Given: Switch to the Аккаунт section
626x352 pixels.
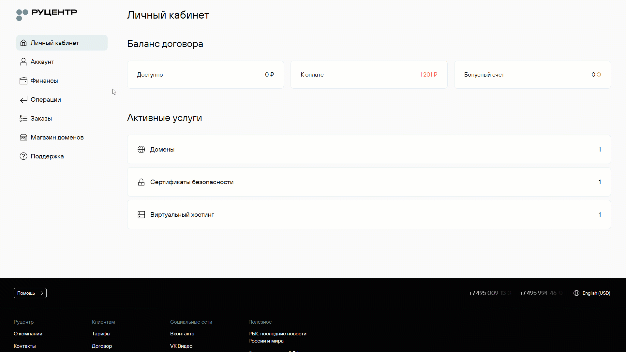Looking at the screenshot, I should (x=42, y=62).
